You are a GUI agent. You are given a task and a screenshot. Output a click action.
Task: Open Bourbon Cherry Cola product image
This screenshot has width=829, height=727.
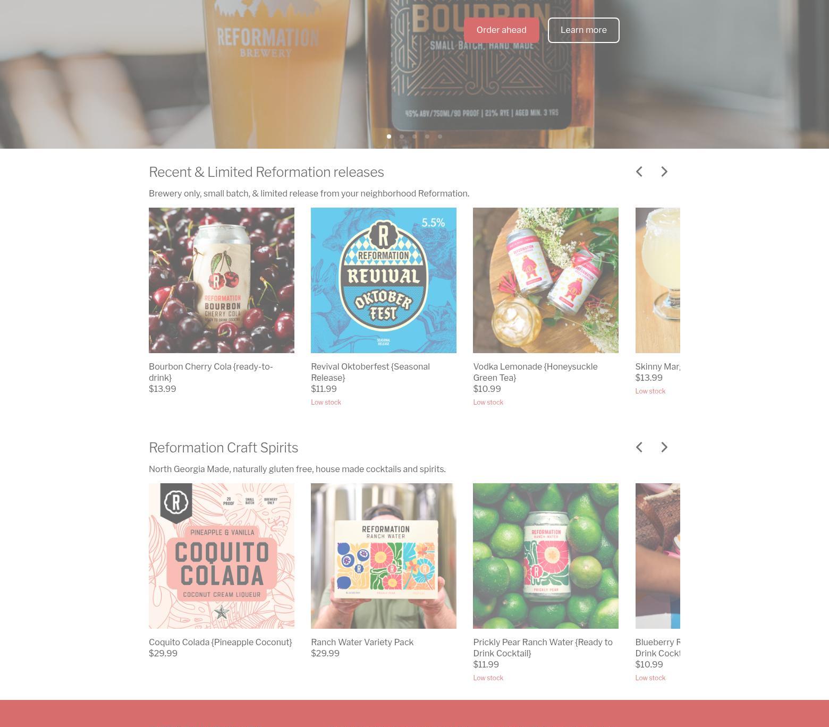click(222, 280)
